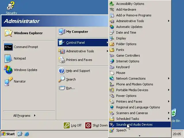Expand Printers and Faxes arrow in Control Panel list
Screen dimensions: 184x138
[169, 101]
